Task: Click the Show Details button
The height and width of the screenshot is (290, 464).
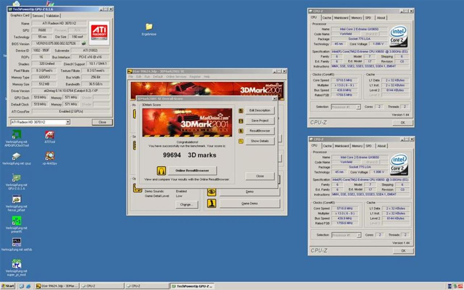Action: pos(260,141)
